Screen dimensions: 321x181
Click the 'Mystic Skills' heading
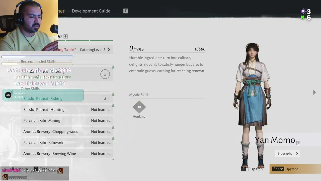pyautogui.click(x=139, y=95)
